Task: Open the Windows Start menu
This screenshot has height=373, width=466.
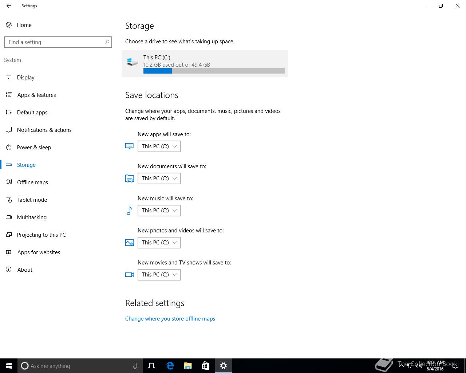Action: click(9, 366)
